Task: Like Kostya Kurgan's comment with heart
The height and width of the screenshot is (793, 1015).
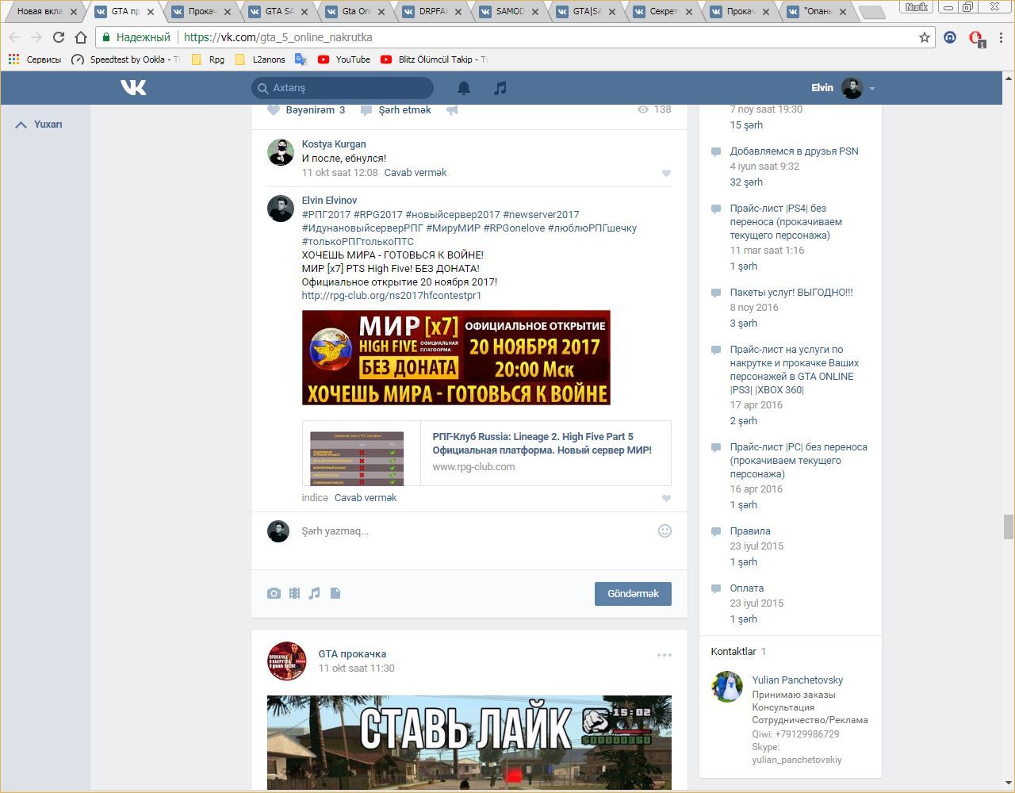Action: click(666, 173)
